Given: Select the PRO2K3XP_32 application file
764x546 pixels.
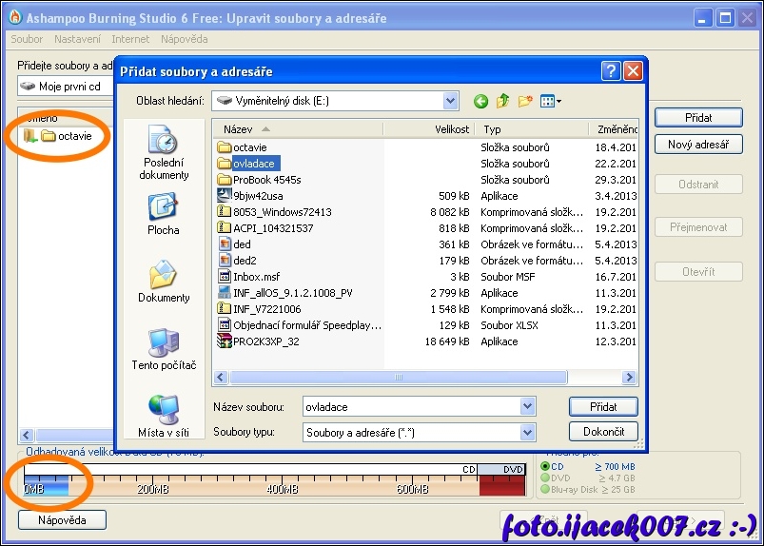Looking at the screenshot, I should (265, 341).
